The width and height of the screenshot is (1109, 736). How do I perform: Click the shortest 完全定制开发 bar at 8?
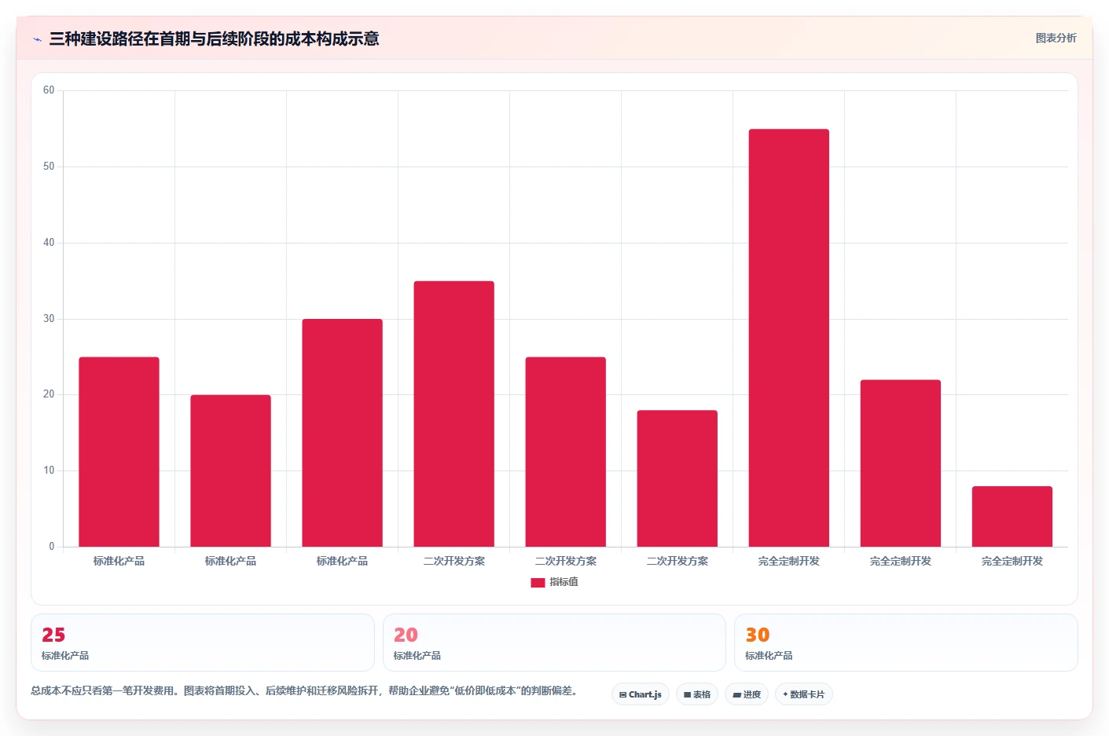pyautogui.click(x=1012, y=516)
